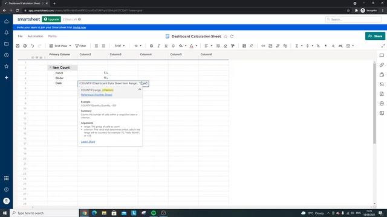
Task: Toggle wrap text
Action: click(x=218, y=46)
